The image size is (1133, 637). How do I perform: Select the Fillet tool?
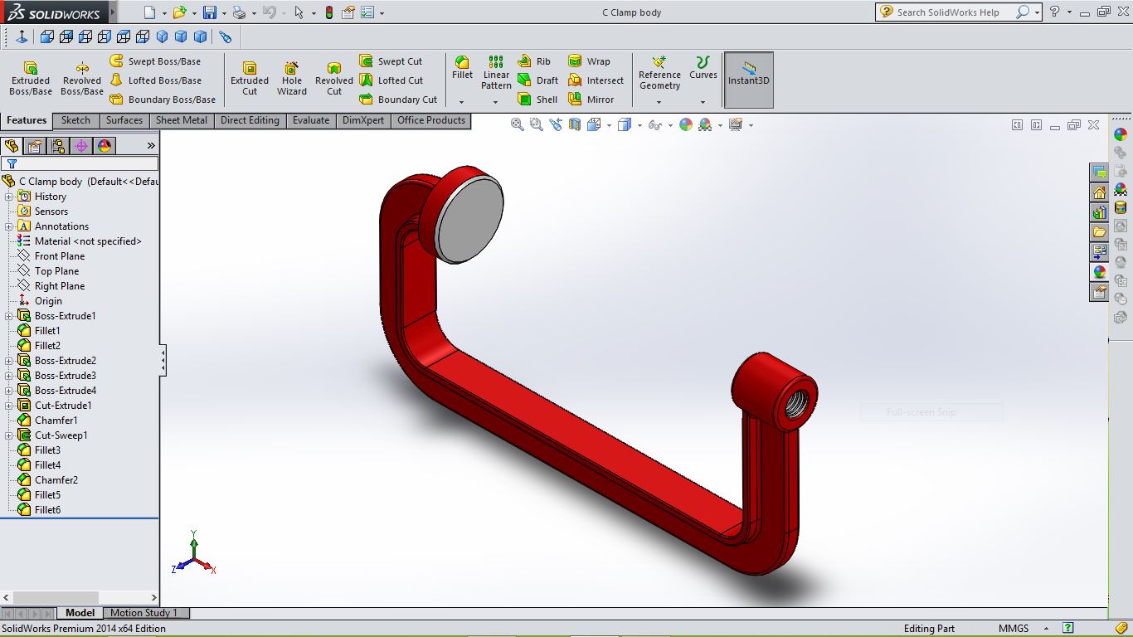(x=462, y=68)
